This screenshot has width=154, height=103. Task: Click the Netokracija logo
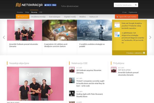coord(29,5)
